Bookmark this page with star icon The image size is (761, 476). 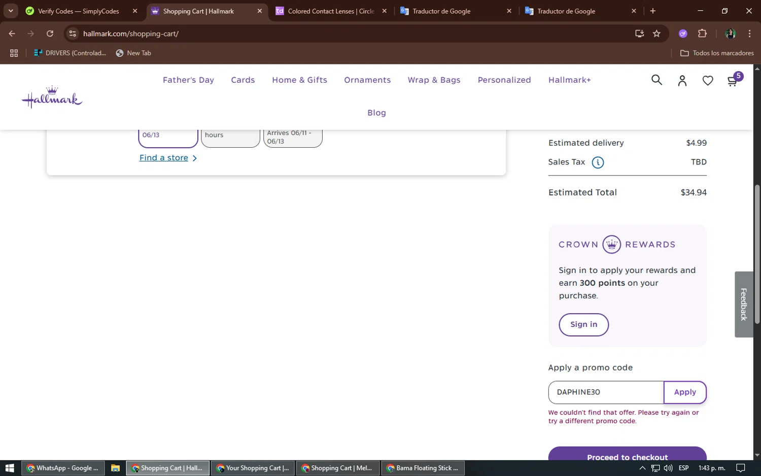tap(656, 33)
